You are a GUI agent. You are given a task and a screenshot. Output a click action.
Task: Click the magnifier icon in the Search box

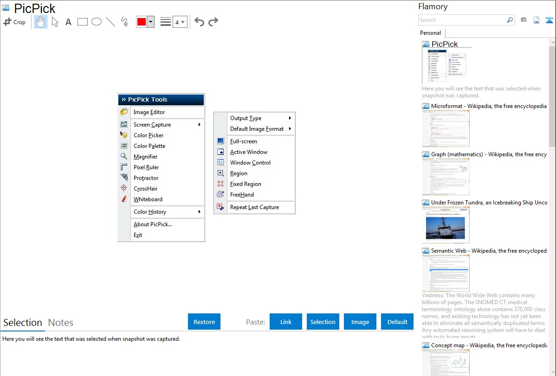point(510,20)
